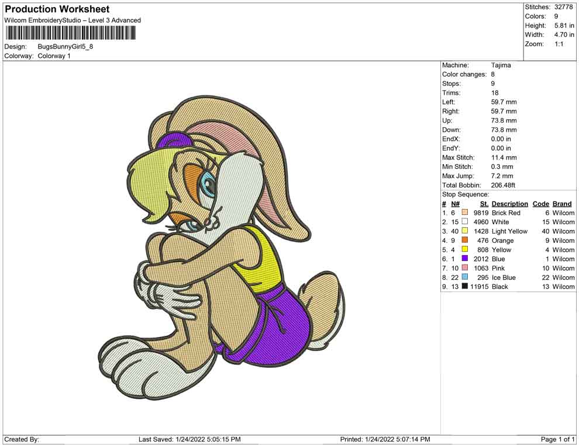Click the Max Stitch value 11.4 mm
The height and width of the screenshot is (445, 579).
click(x=504, y=158)
